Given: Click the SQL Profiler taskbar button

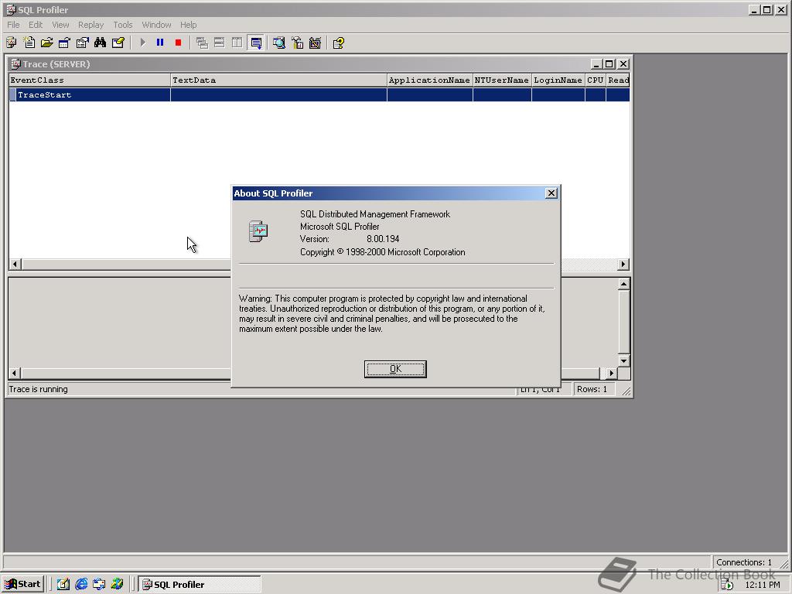Looking at the screenshot, I should click(200, 585).
